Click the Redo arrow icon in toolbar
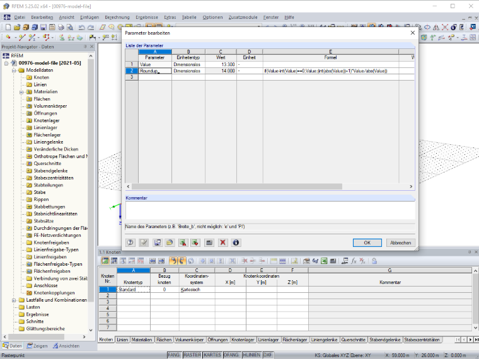Screen dimensions: 479x359 tap(91, 27)
